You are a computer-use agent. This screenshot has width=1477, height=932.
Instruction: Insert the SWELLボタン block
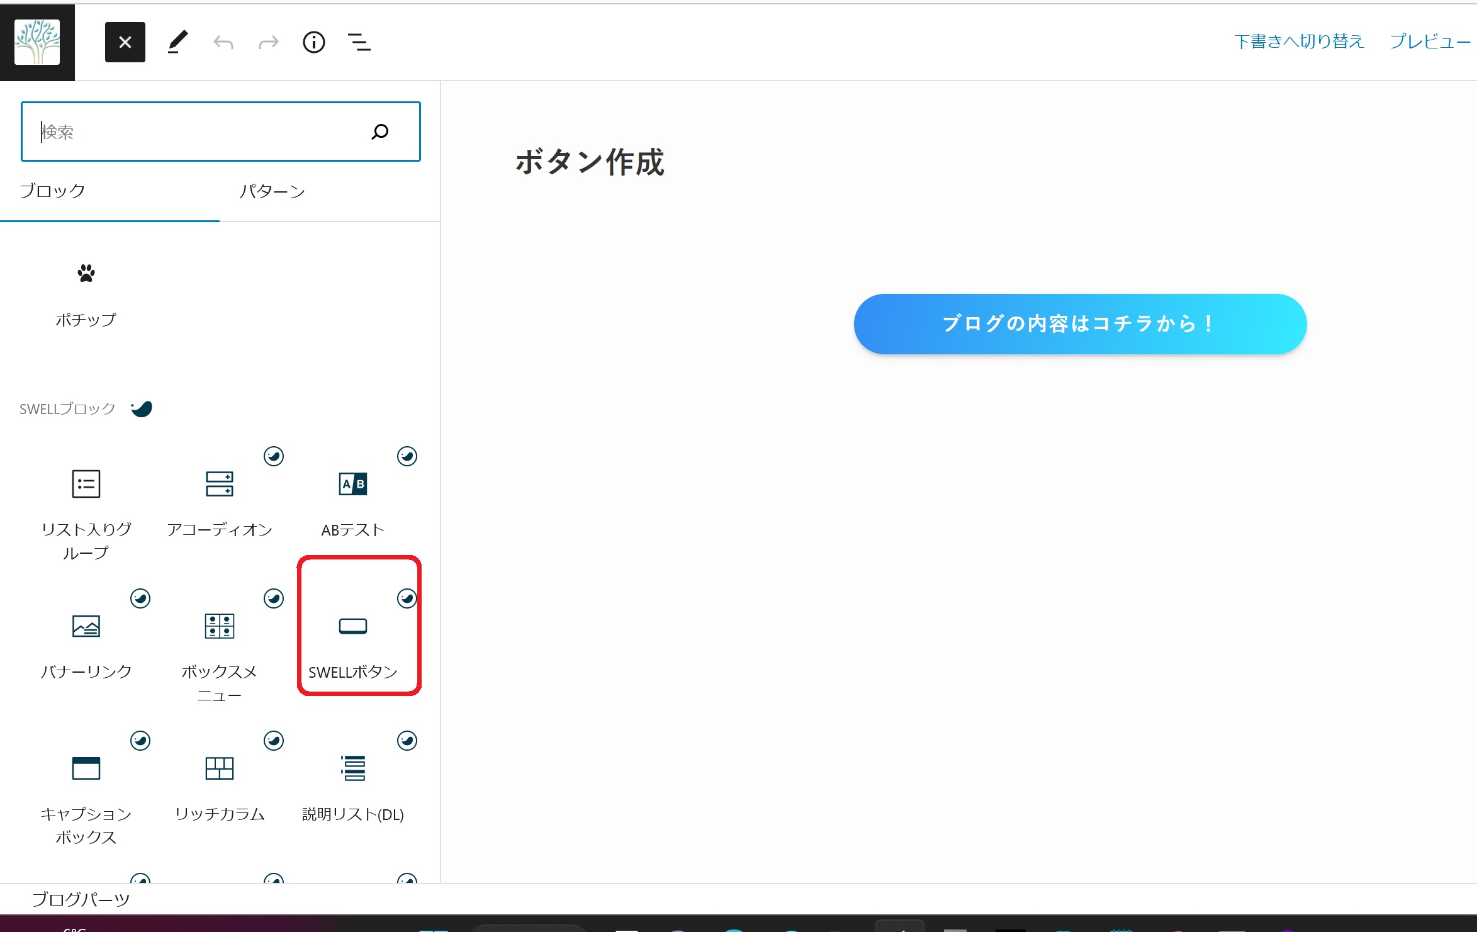pos(353,641)
